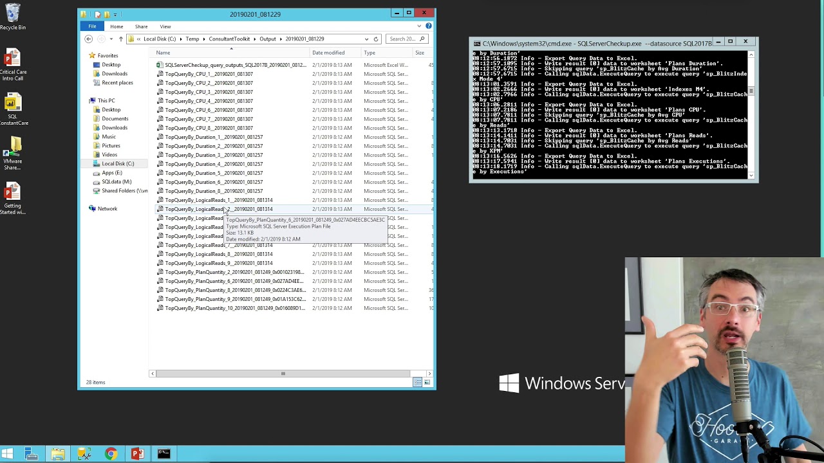824x463 pixels.
Task: Open the Recycle Bin desktop icon
Action: (x=13, y=17)
